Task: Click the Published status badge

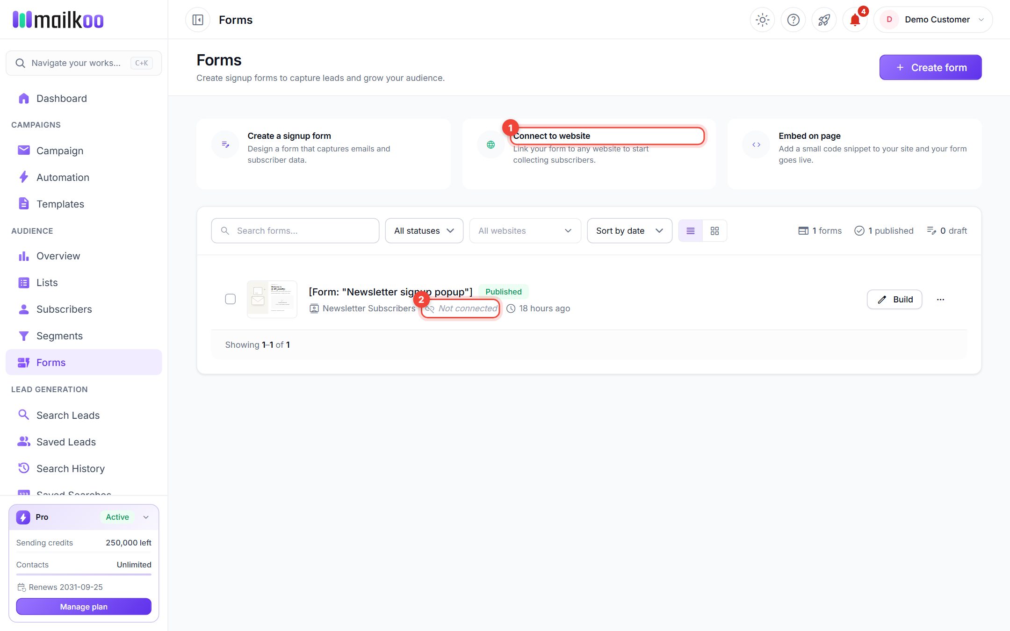Action: tap(503, 292)
